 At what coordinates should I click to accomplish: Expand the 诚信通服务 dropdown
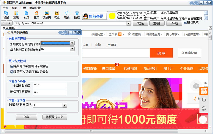162,34
